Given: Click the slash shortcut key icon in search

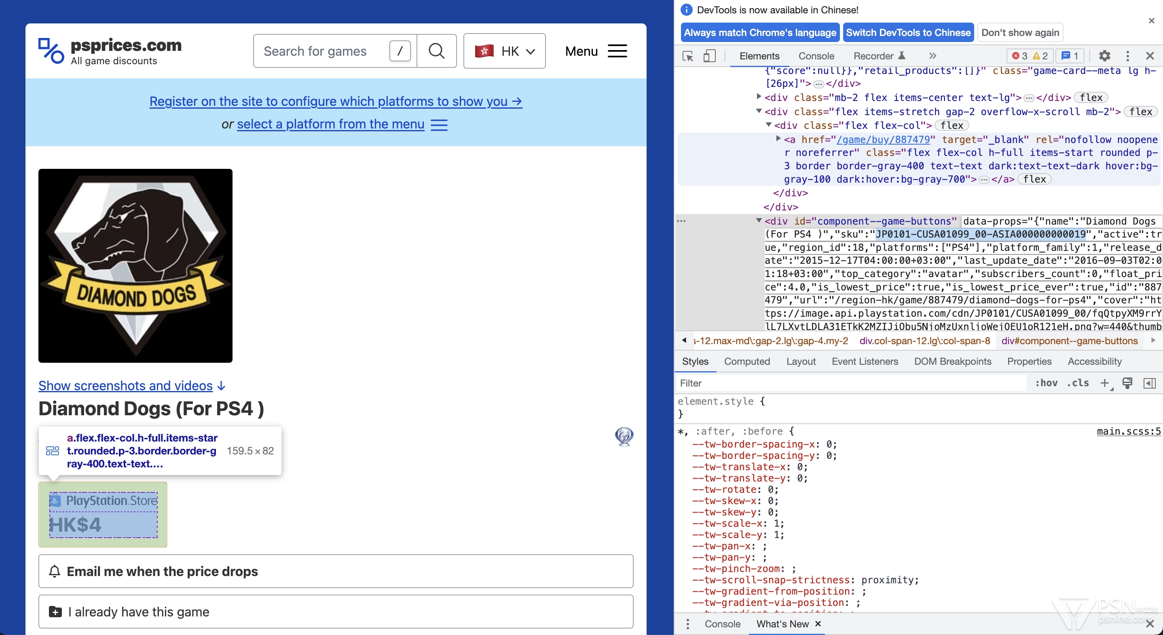Looking at the screenshot, I should [x=400, y=51].
